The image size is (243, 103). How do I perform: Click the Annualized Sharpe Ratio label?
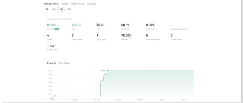pos(179,29)
